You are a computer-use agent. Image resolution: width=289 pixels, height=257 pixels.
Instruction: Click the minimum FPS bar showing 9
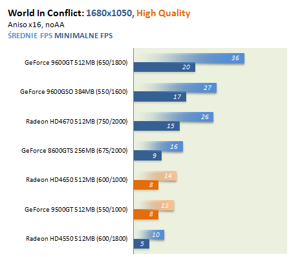coord(147,155)
